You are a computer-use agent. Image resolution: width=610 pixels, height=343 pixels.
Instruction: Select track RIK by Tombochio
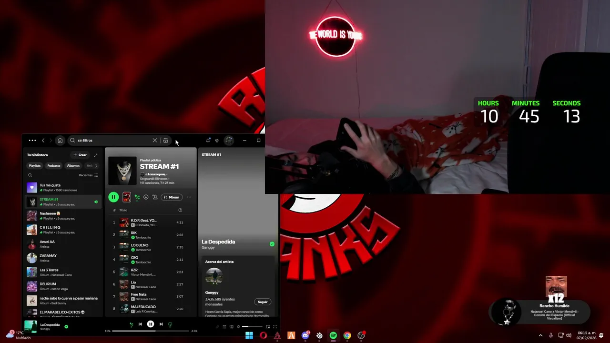coord(150,235)
